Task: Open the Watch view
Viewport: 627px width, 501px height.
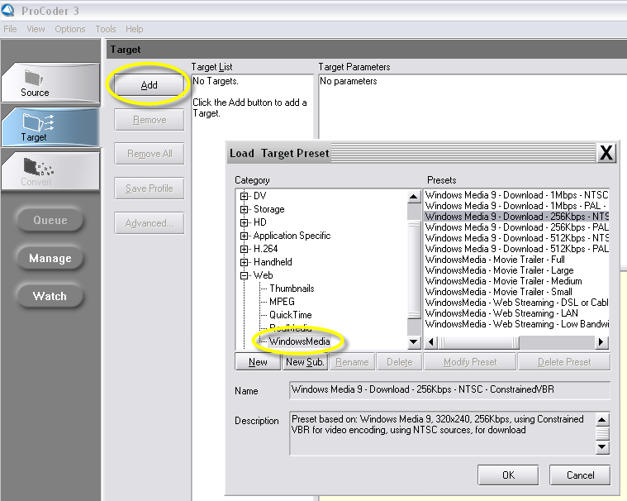Action: click(x=50, y=296)
